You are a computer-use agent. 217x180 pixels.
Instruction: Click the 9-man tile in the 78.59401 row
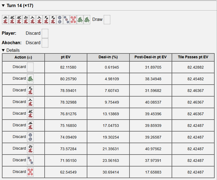(30, 91)
